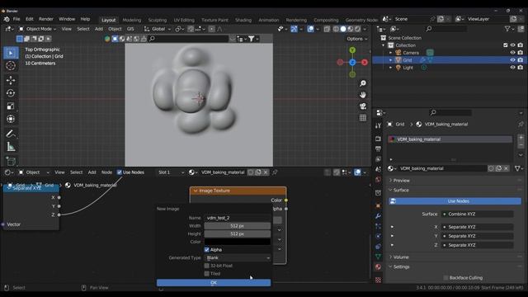The height and width of the screenshot is (297, 528).
Task: Click the pan view hand icon
Action: coord(363,95)
